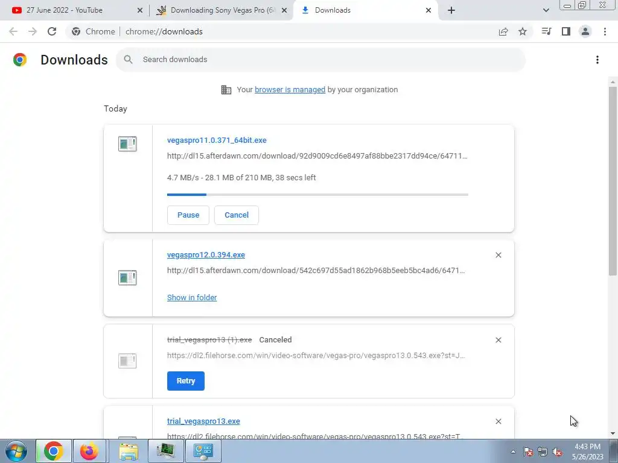Click scrollbar down arrow
Image resolution: width=618 pixels, height=463 pixels.
coord(613,433)
